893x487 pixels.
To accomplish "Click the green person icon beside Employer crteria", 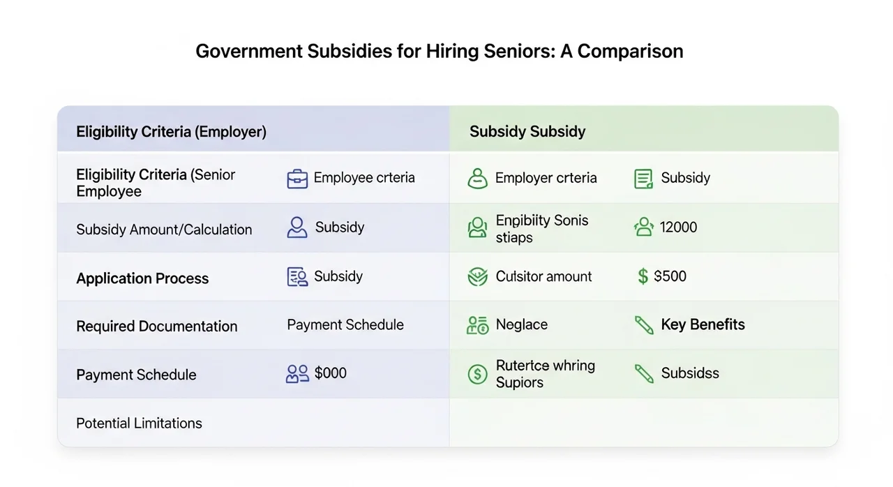I will click(477, 179).
